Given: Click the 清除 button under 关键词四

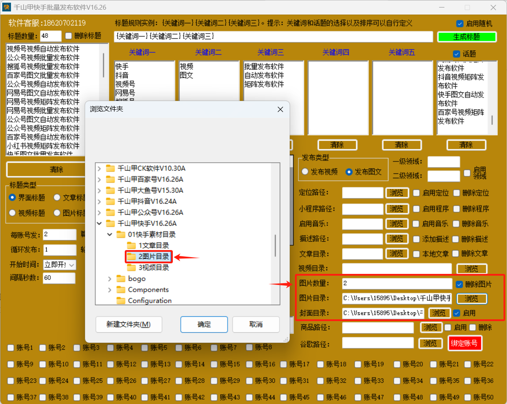Looking at the screenshot, I should click(337, 145).
